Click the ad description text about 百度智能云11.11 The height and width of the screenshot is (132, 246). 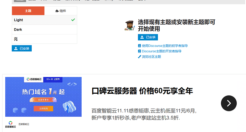[x=144, y=114]
